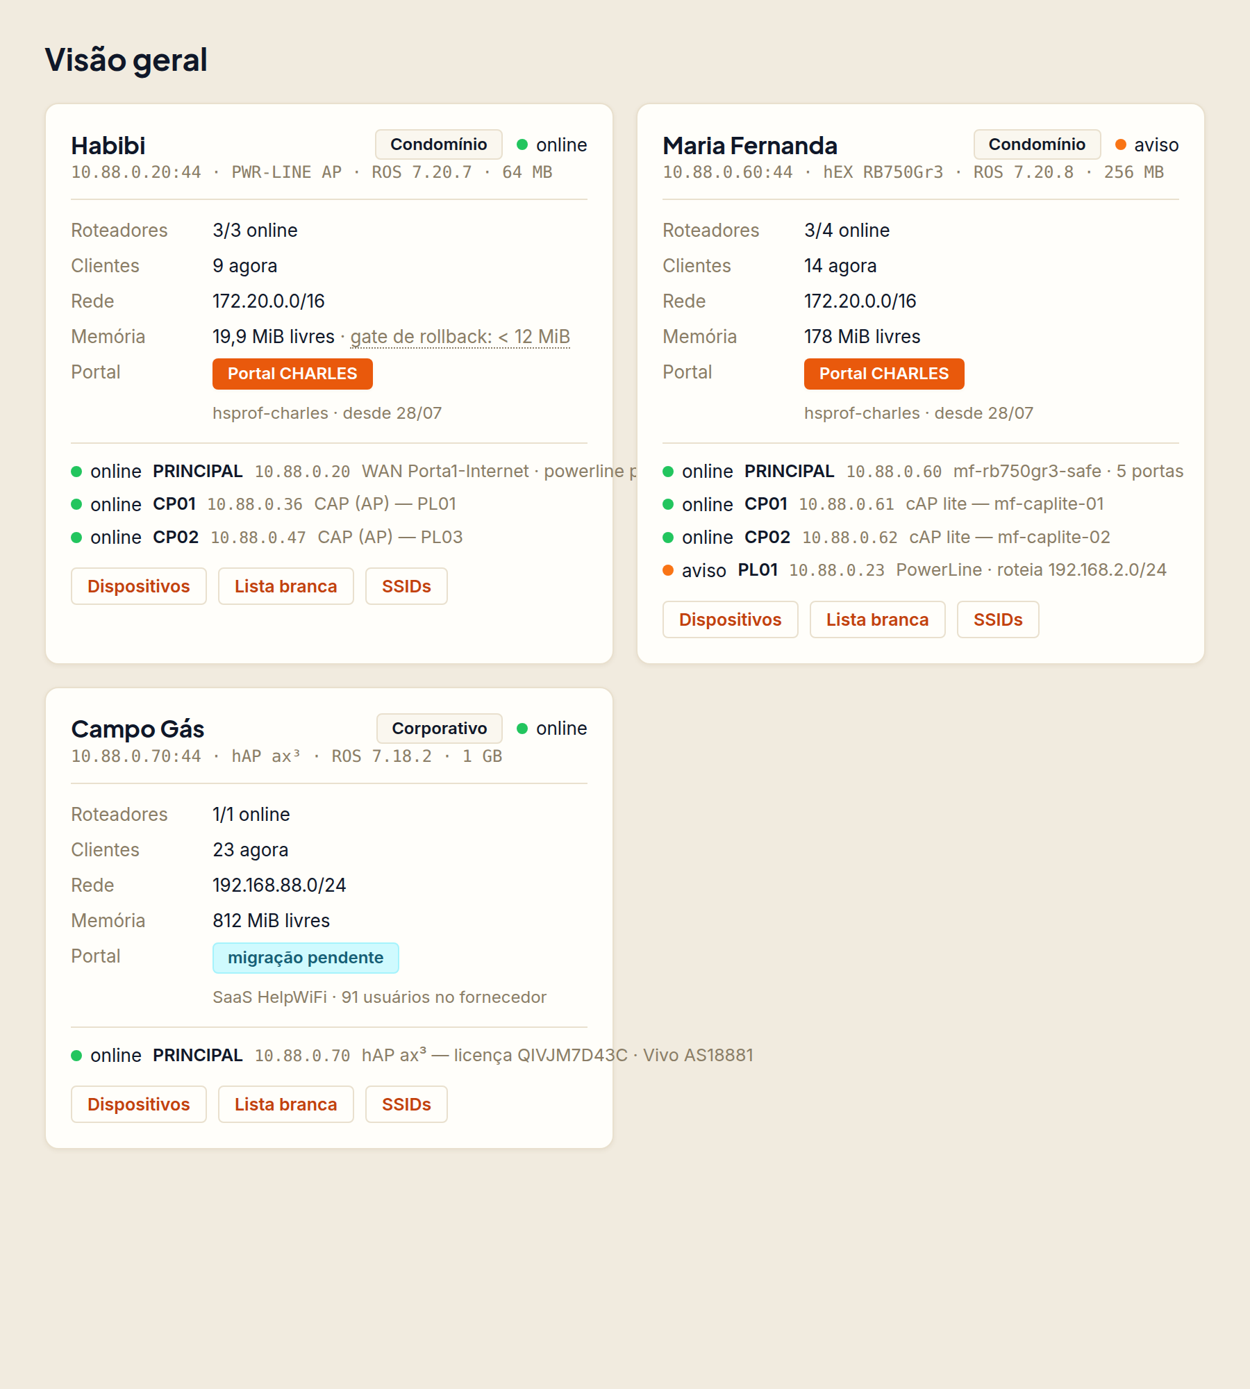This screenshot has height=1389, width=1250.
Task: Select Habibi CP02 router row 10.88.0.47
Action: coord(329,538)
